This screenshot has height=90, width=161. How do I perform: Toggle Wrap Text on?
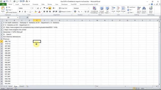pyautogui.click(x=63, y=8)
